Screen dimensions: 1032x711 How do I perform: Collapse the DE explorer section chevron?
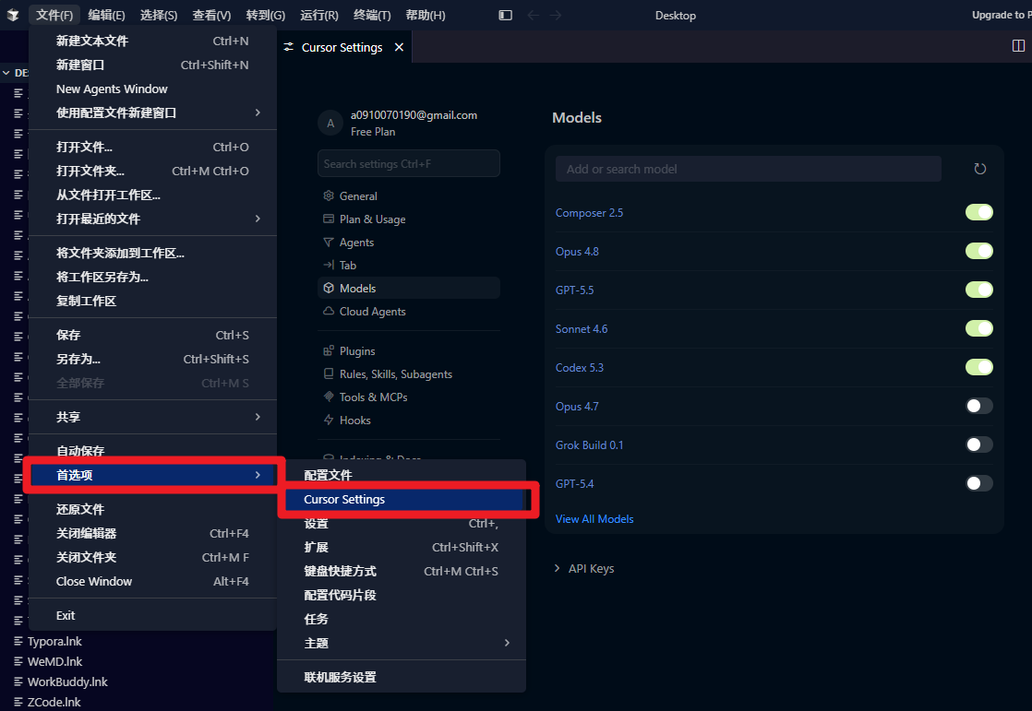pyautogui.click(x=6, y=73)
